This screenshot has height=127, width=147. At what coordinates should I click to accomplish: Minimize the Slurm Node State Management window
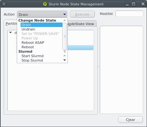(x=127, y=4)
